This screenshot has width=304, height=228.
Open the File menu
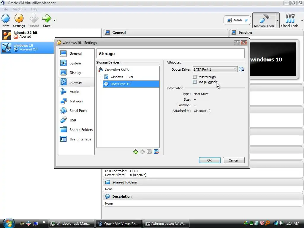[5, 9]
